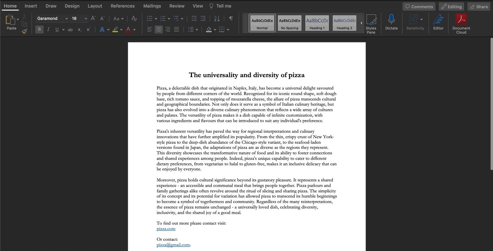The image size is (493, 251).
Task: Increase font size with the grow icon
Action: [93, 19]
